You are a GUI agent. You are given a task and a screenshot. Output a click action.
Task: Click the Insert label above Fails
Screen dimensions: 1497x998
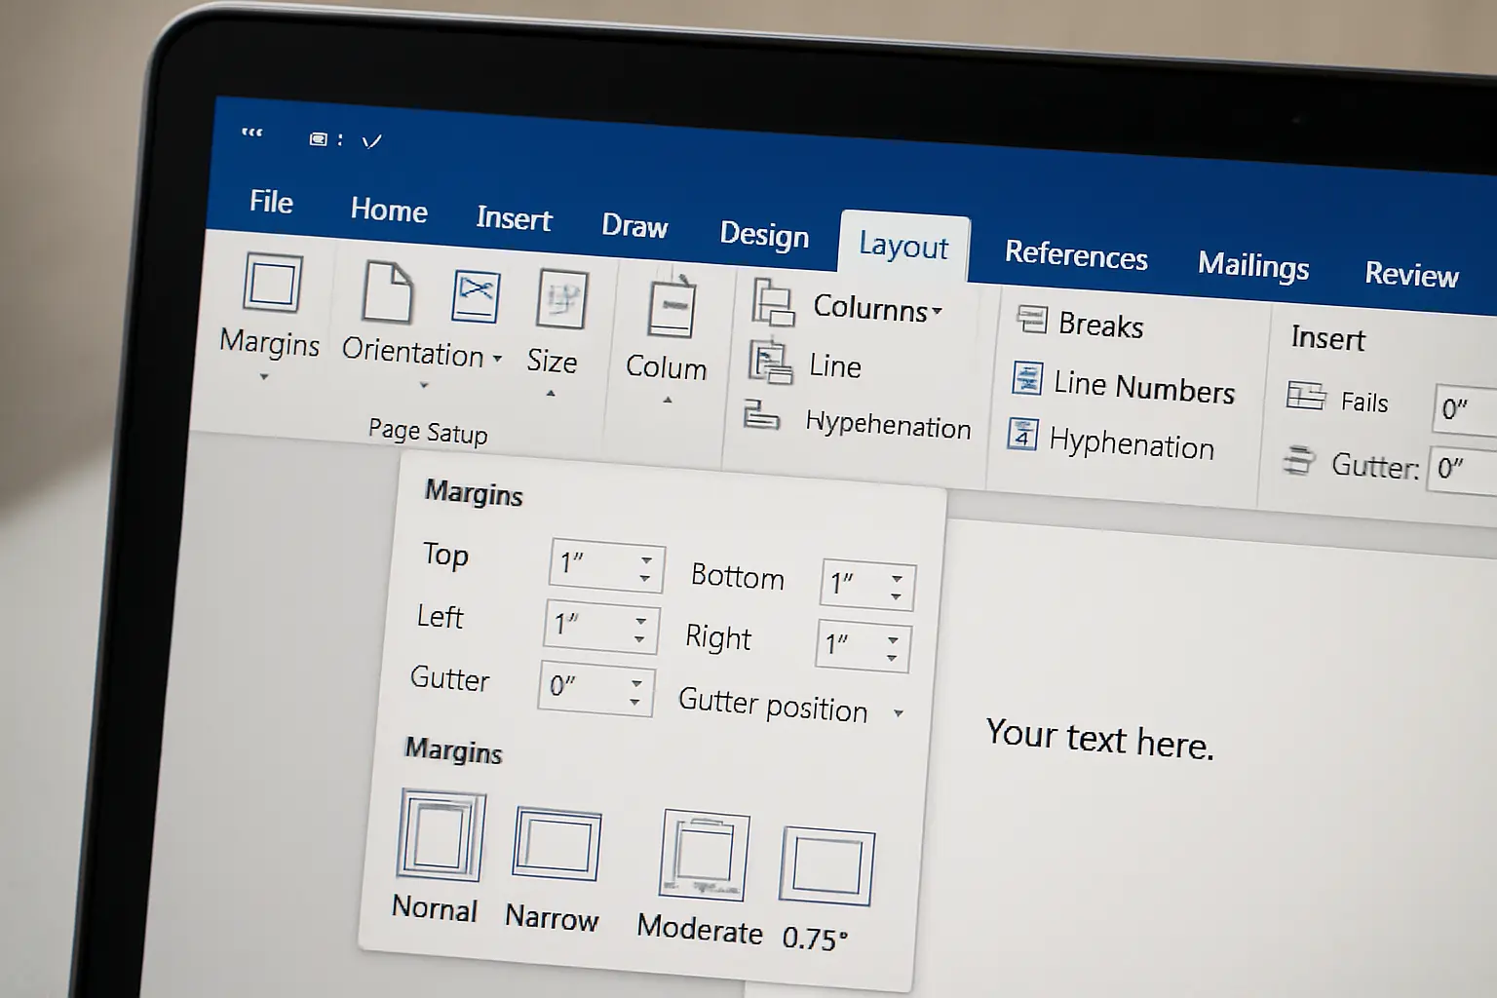click(x=1327, y=338)
